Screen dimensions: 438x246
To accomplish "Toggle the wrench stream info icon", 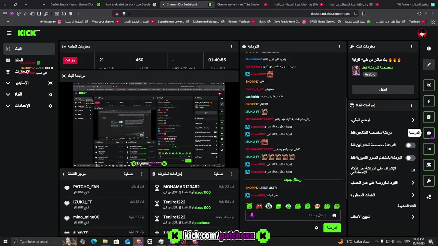I will tap(429, 181).
